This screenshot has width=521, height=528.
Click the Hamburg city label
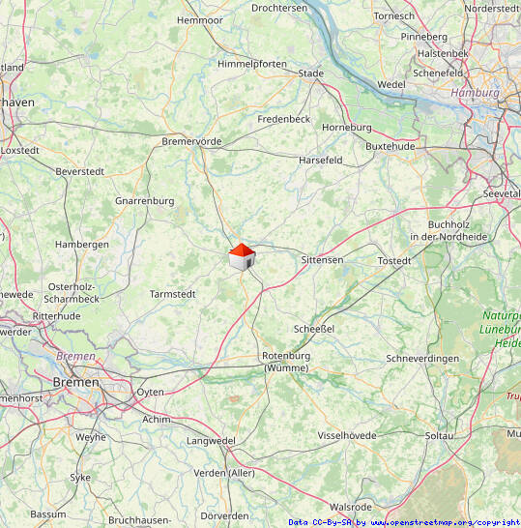coord(476,93)
